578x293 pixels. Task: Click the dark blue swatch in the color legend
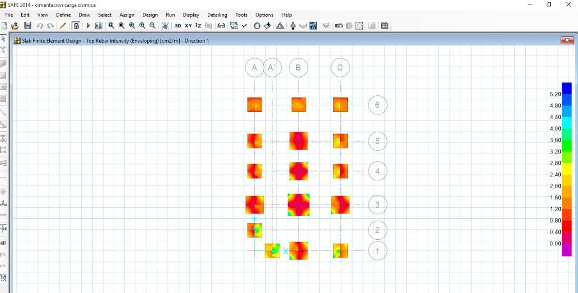pyautogui.click(x=567, y=89)
